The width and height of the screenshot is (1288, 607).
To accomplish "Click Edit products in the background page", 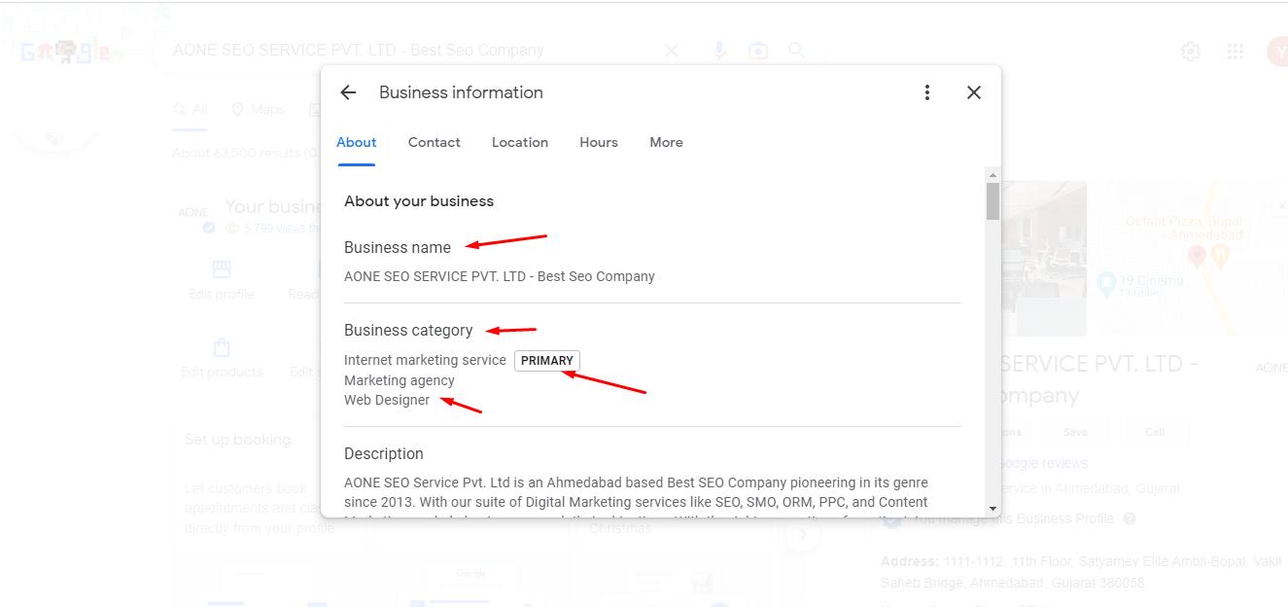I will [222, 358].
